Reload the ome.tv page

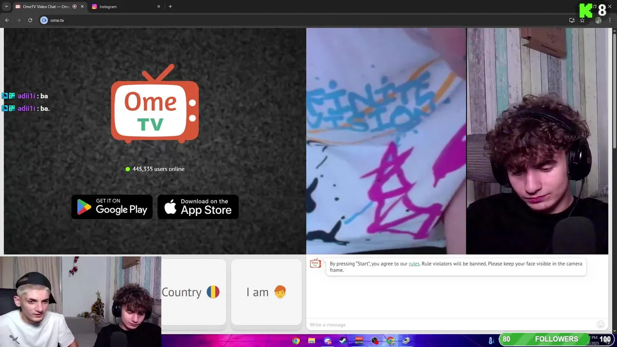(30, 20)
